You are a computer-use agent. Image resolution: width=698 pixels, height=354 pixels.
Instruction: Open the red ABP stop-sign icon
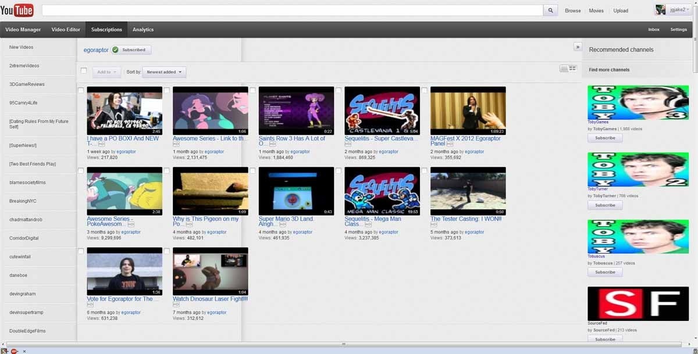tap(14, 351)
